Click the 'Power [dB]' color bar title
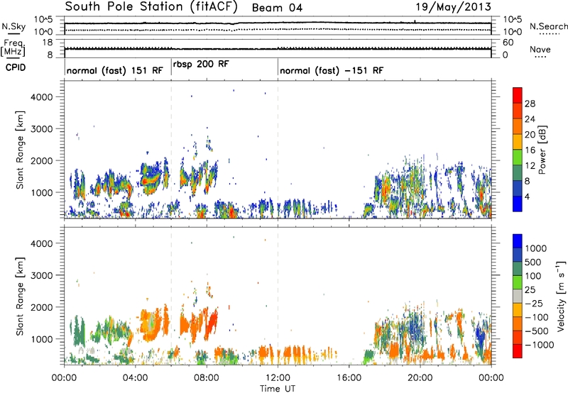Image resolution: width=568 pixels, height=393 pixels. coord(542,150)
